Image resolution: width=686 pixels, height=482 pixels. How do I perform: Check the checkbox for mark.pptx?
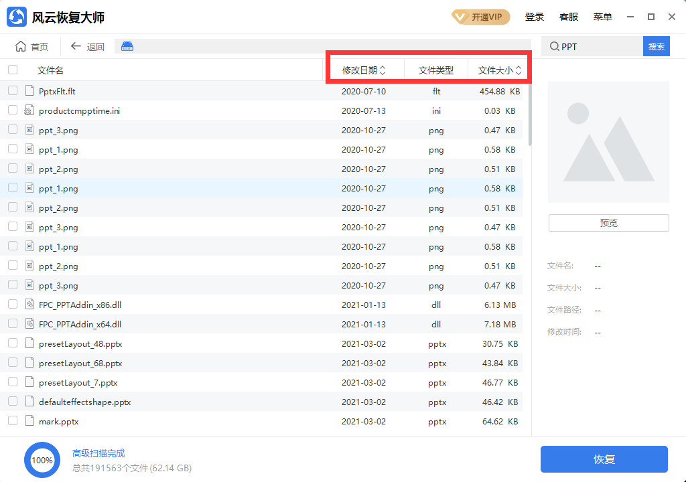[11, 422]
